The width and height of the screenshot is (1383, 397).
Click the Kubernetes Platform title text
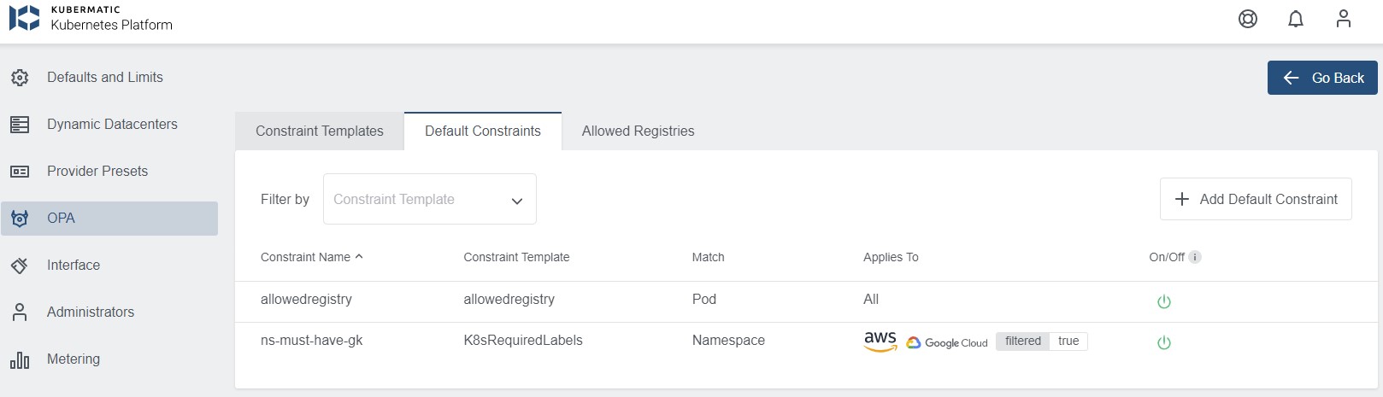[112, 25]
